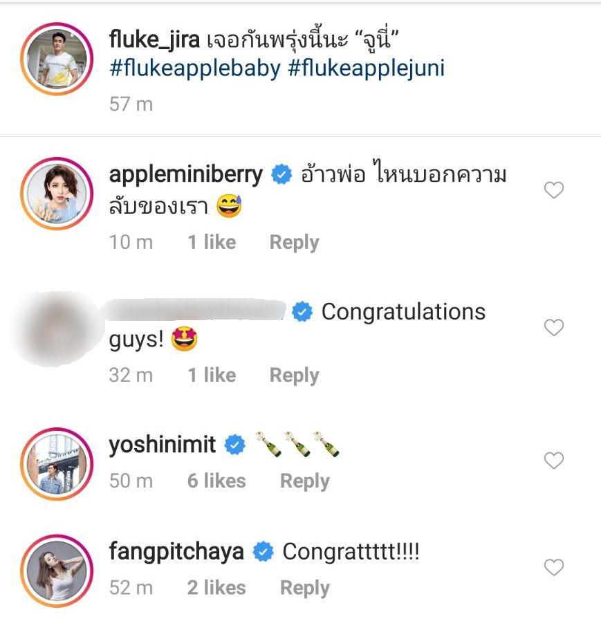
Task: Open yoshinimit's profile photo
Action: tap(57, 463)
